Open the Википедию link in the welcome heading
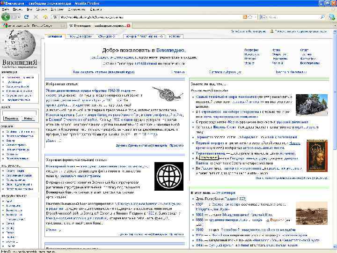This screenshot has width=337, height=253. coord(171,50)
